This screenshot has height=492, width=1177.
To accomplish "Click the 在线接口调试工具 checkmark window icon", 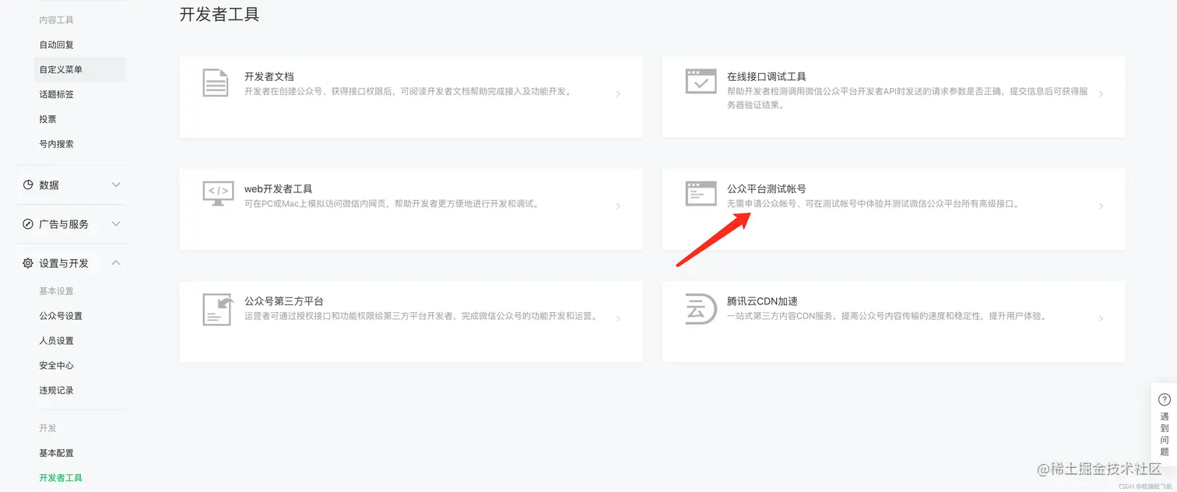I will pyautogui.click(x=701, y=81).
